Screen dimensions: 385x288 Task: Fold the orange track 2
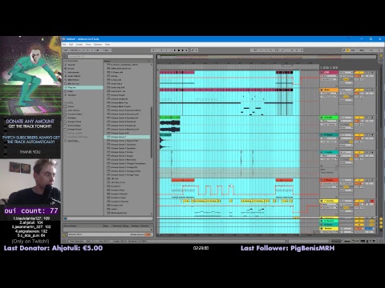click(322, 90)
